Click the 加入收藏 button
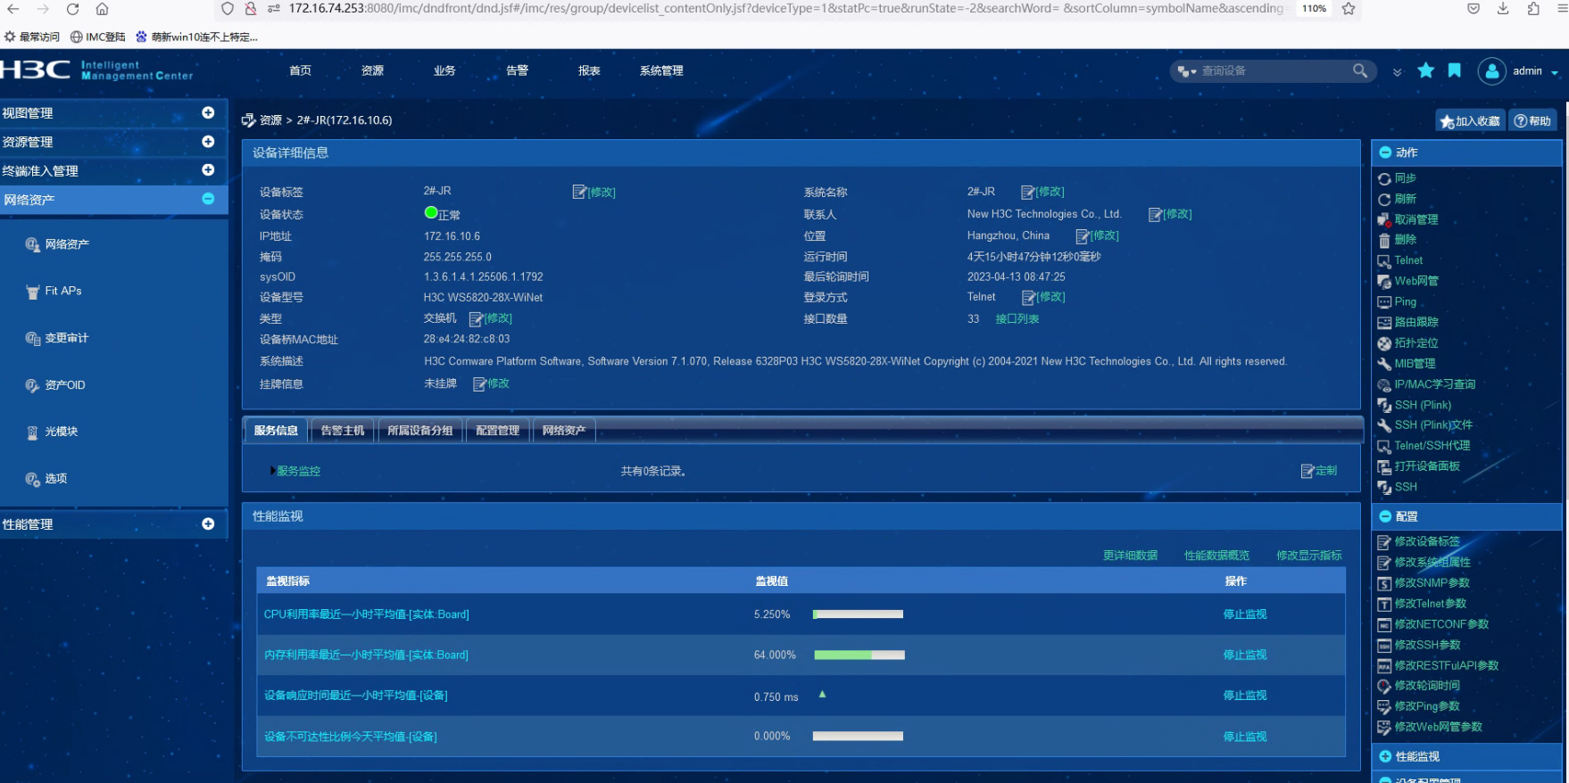The height and width of the screenshot is (783, 1569). tap(1471, 121)
